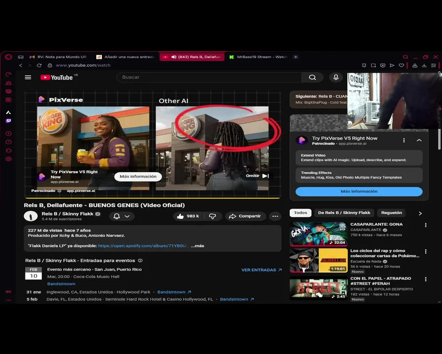Show more filter chips arrow
The width and height of the screenshot is (442, 354).
(x=420, y=213)
